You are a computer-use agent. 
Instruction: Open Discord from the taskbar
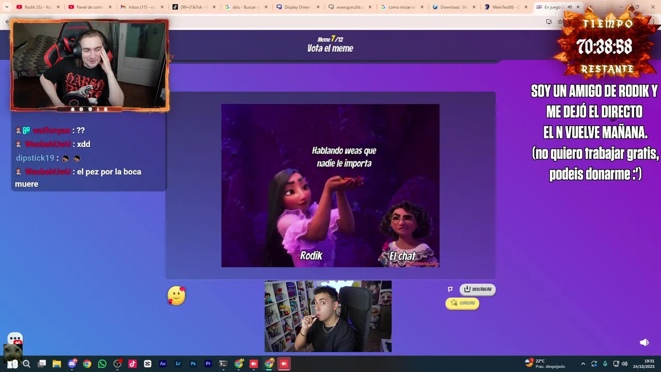tap(72, 364)
